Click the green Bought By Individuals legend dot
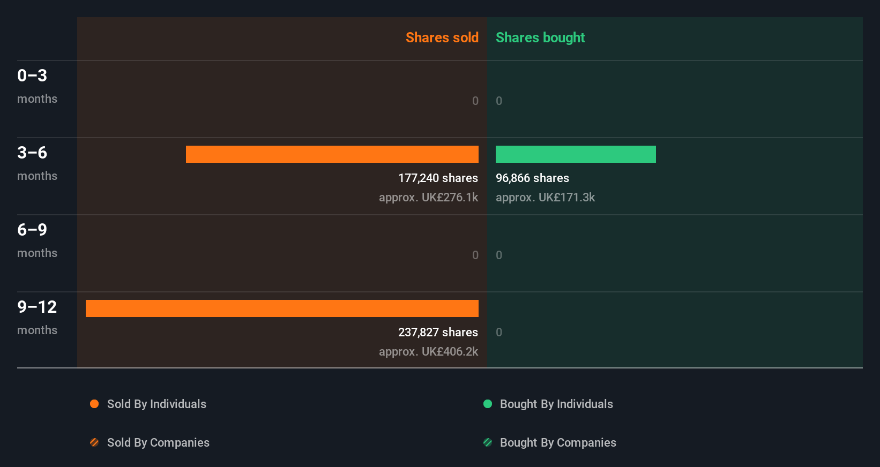880x467 pixels. tap(488, 404)
